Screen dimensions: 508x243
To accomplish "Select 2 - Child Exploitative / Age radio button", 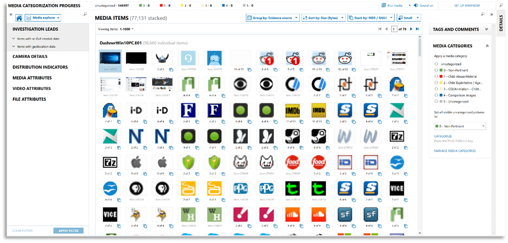I will (x=436, y=83).
